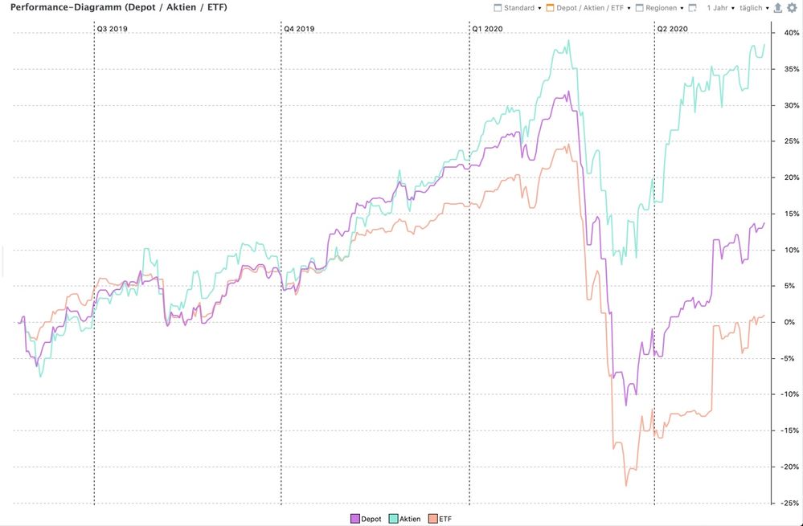Click the orange Depot / Aktien / ETF icon

(x=550, y=8)
